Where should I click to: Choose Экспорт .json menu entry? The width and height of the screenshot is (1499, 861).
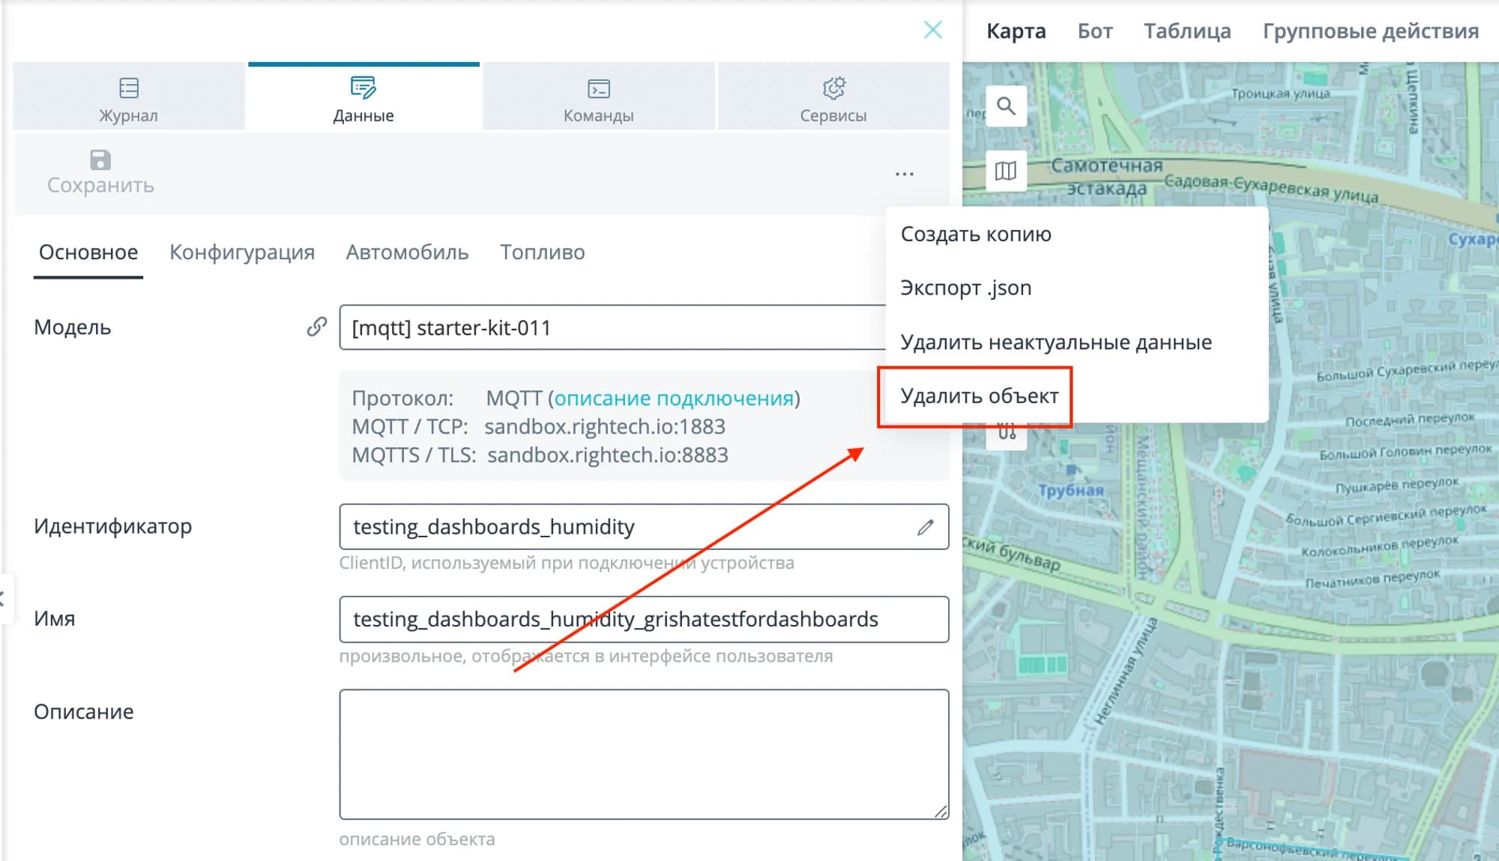[x=966, y=288]
